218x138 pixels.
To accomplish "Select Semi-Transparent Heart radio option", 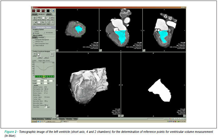I will point(34,44).
